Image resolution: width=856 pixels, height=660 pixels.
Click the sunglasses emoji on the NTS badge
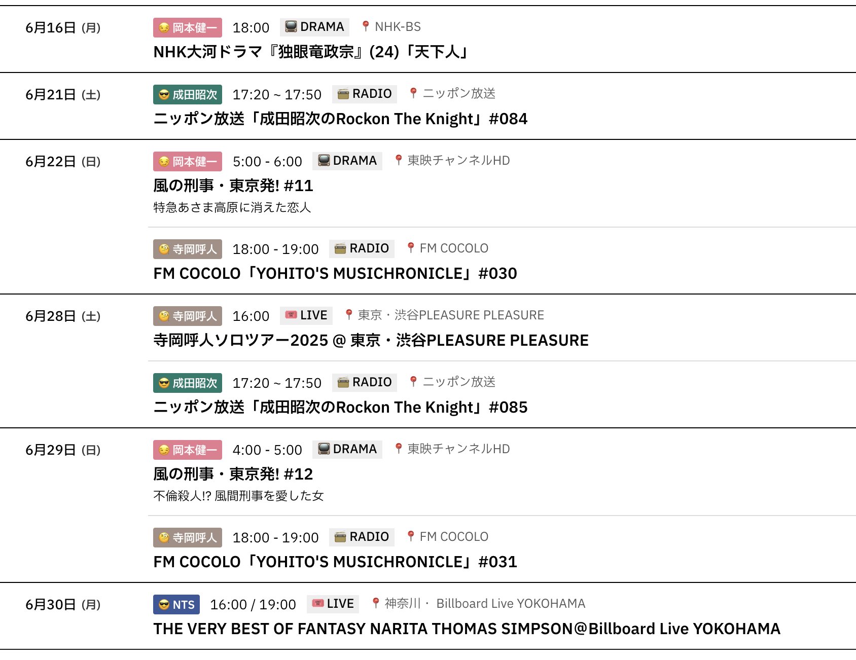164,604
